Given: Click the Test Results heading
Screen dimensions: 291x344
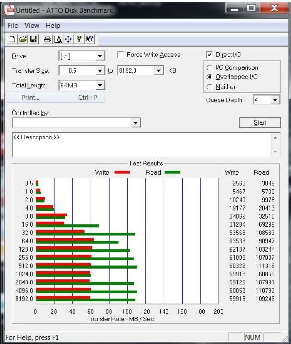Looking at the screenshot, I should [x=145, y=163].
